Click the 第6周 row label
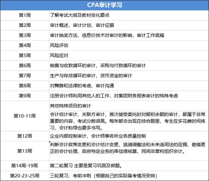This screenshot has height=181, width=209. (25, 66)
